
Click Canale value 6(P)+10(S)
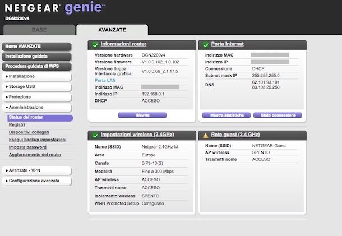coord(152,163)
